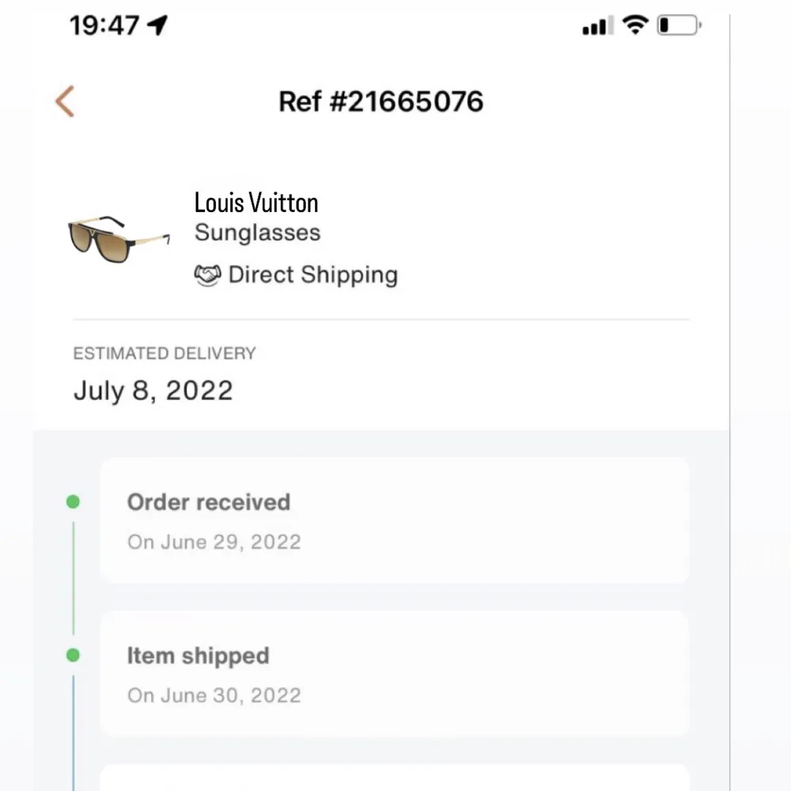Screen dimensions: 791x791
Task: Open the Order received card
Action: [x=394, y=520]
